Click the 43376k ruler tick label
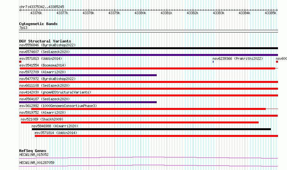287x170 pixels. click(36, 13)
